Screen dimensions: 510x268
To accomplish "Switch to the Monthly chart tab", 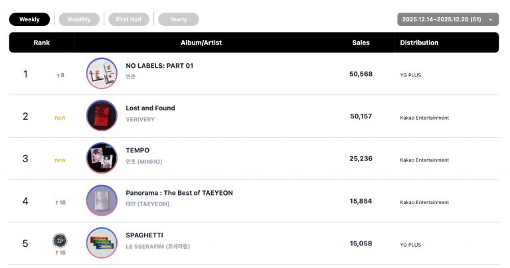I will click(x=79, y=19).
